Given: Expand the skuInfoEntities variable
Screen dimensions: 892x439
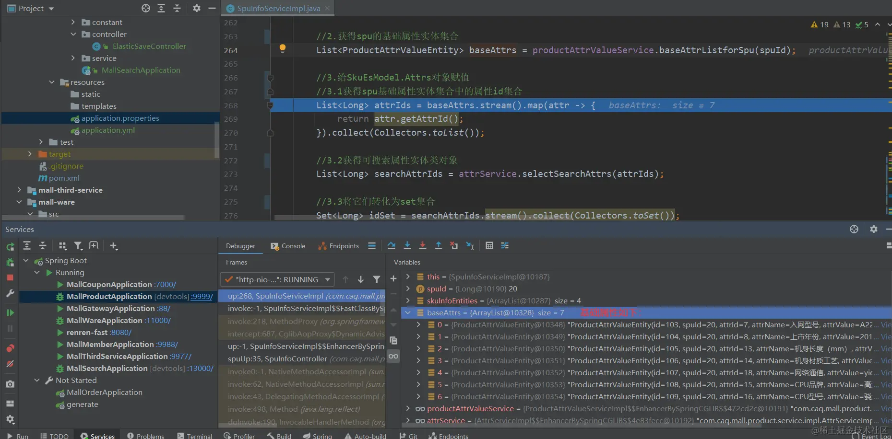Looking at the screenshot, I should point(408,300).
